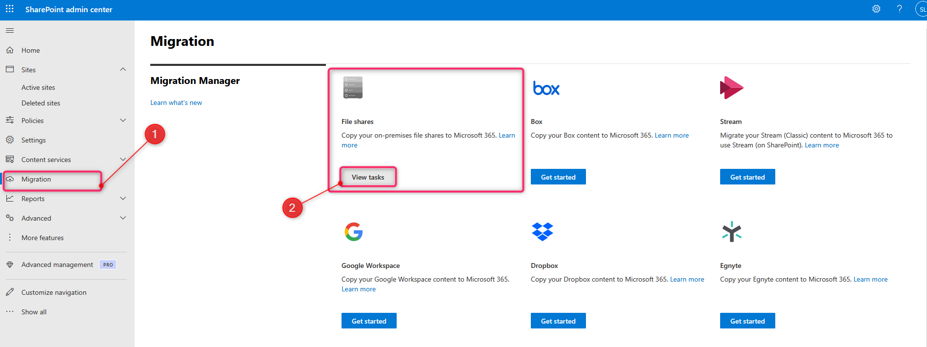Click the More features dots icon
This screenshot has width=927, height=347.
pyautogui.click(x=10, y=237)
